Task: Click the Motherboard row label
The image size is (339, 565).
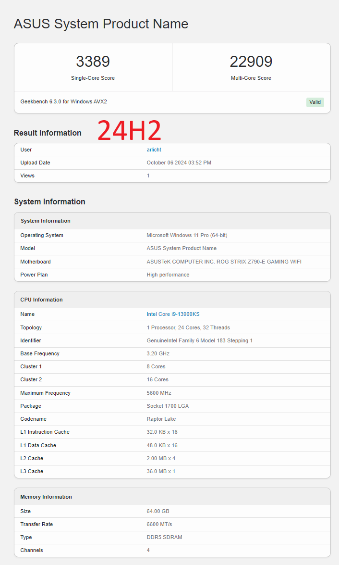Action: tap(35, 262)
